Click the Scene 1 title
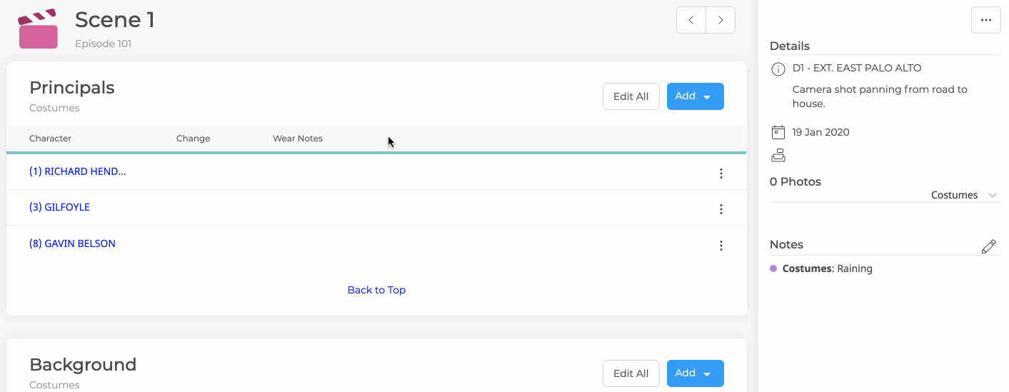1009x392 pixels. [x=115, y=20]
